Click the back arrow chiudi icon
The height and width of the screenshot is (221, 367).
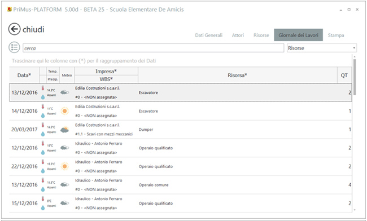coord(14,29)
